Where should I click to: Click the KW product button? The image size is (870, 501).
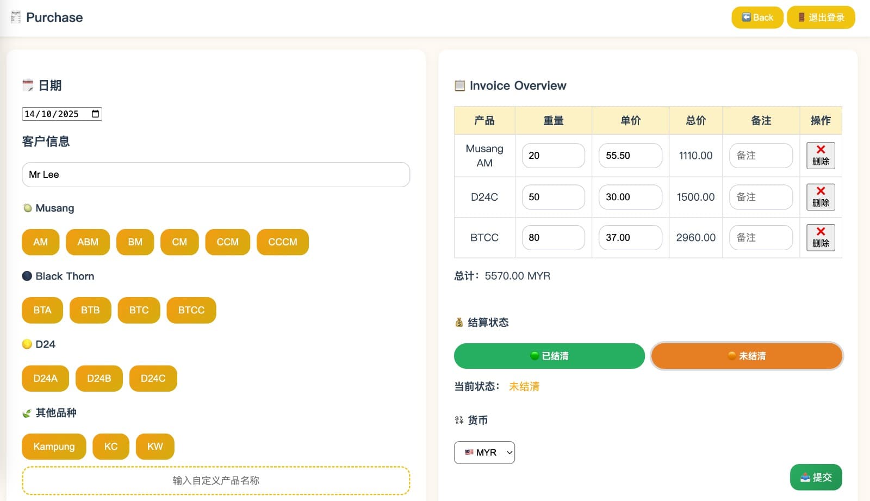click(154, 446)
